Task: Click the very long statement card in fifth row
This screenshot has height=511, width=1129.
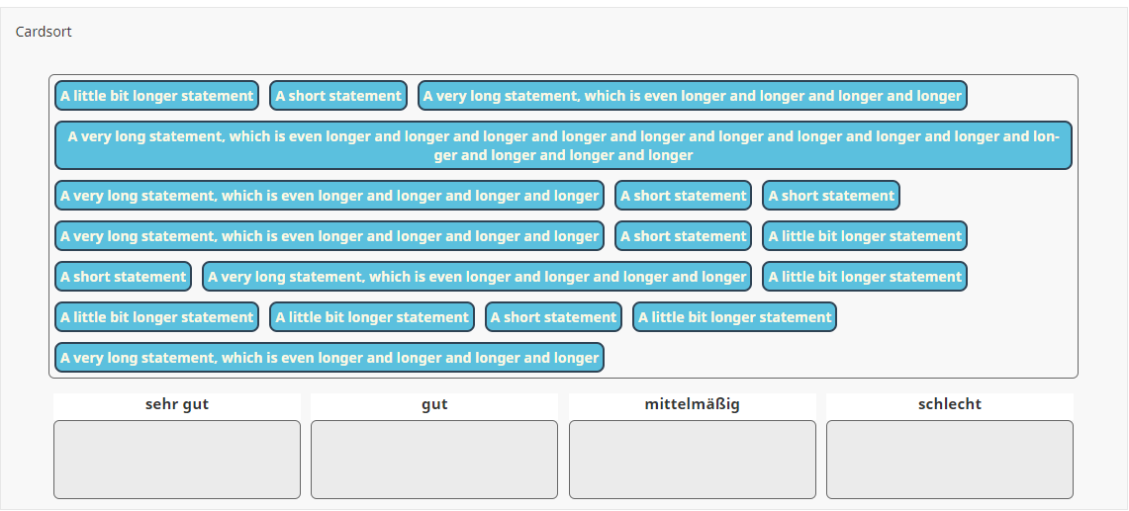Action: pos(476,277)
